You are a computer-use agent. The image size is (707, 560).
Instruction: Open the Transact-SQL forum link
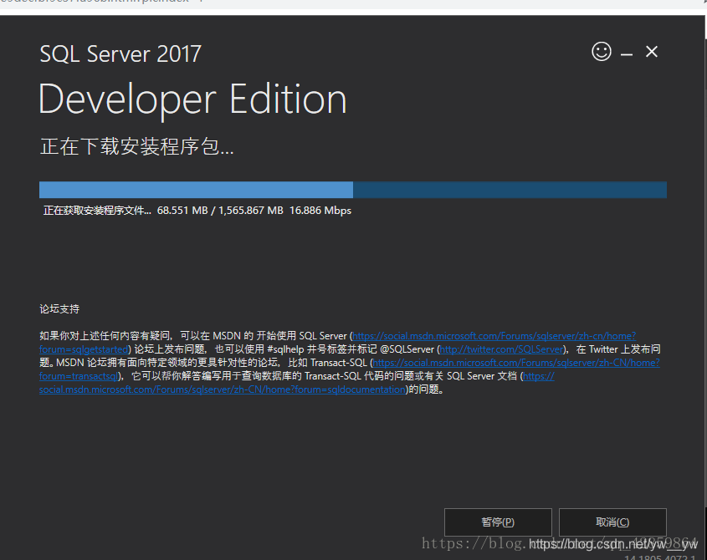(516, 363)
